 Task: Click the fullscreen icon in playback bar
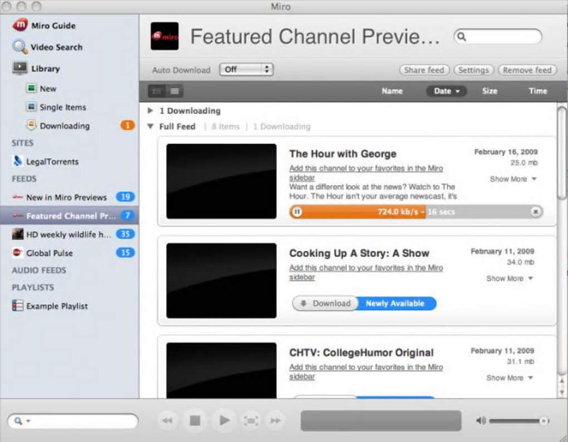tap(251, 421)
